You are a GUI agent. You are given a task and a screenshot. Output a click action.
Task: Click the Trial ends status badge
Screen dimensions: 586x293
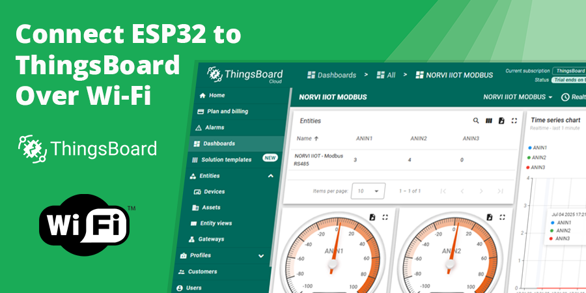point(568,80)
